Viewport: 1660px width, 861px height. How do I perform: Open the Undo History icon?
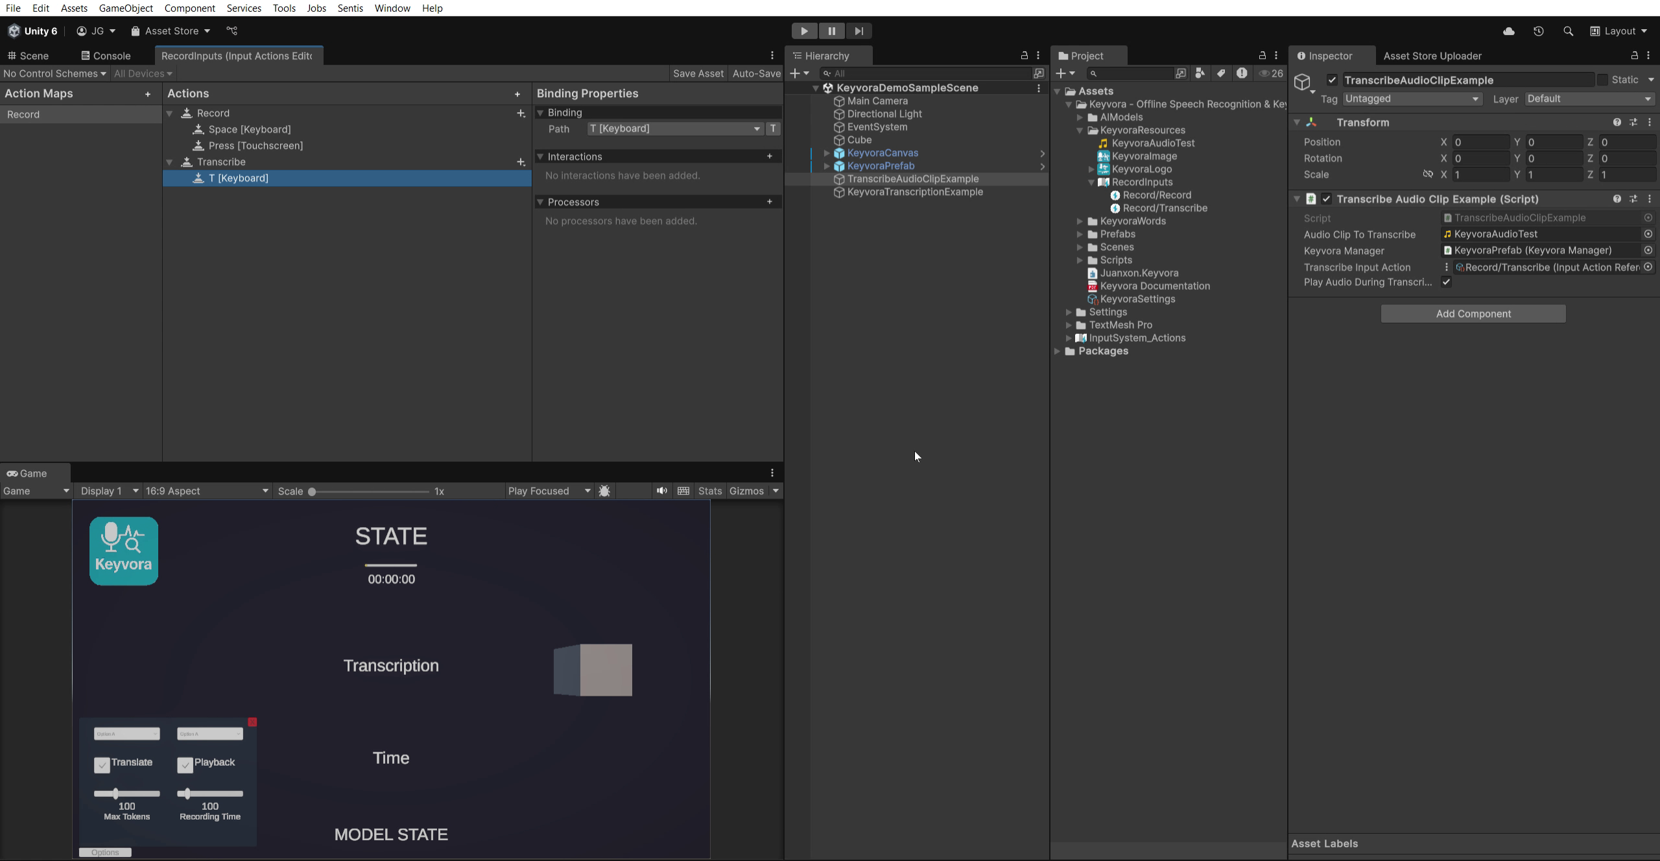1538,31
